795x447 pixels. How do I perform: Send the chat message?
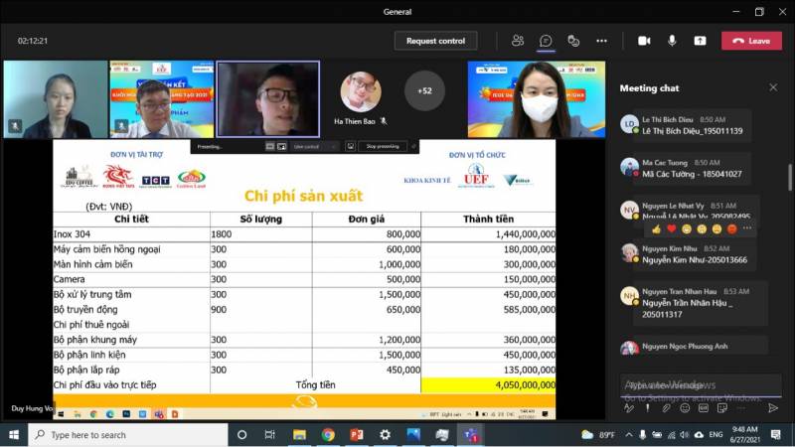coord(773,407)
